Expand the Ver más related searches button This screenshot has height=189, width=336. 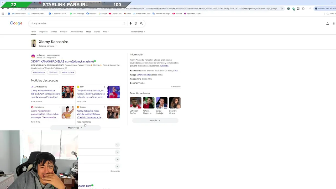[x=155, y=120]
